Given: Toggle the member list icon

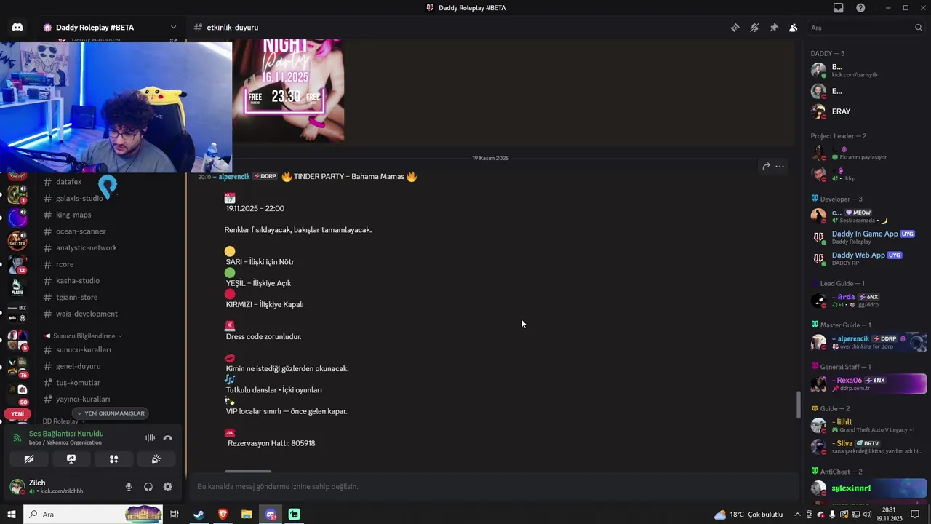Looking at the screenshot, I should point(793,28).
